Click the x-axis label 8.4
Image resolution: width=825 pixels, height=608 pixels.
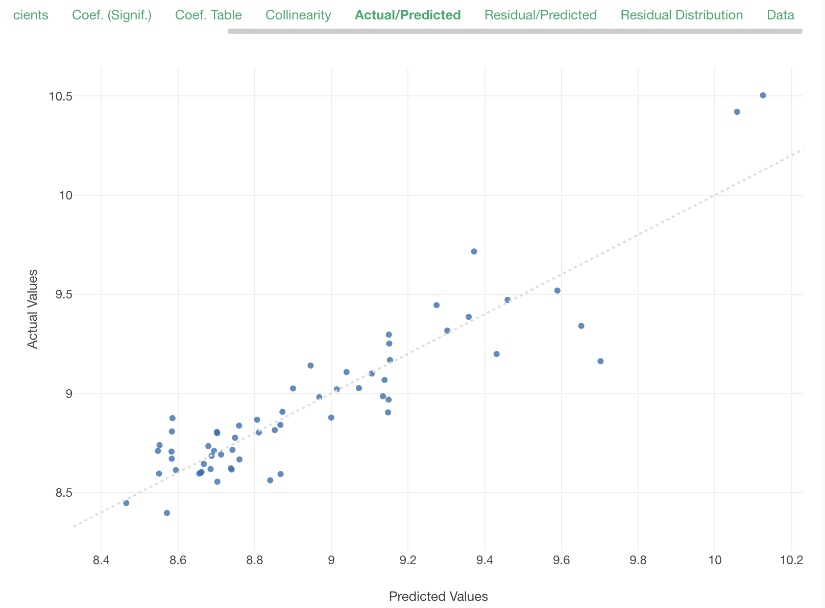[x=101, y=561]
